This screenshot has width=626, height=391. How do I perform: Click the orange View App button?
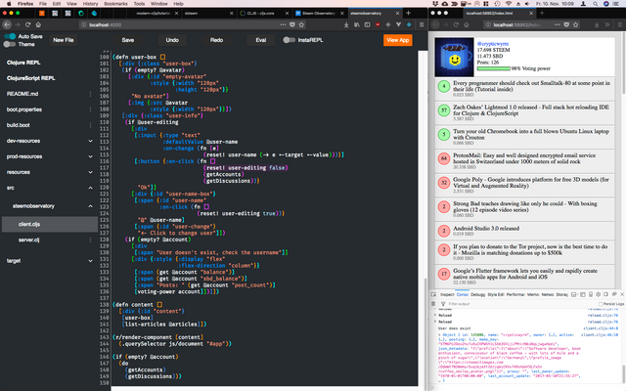[x=398, y=40]
